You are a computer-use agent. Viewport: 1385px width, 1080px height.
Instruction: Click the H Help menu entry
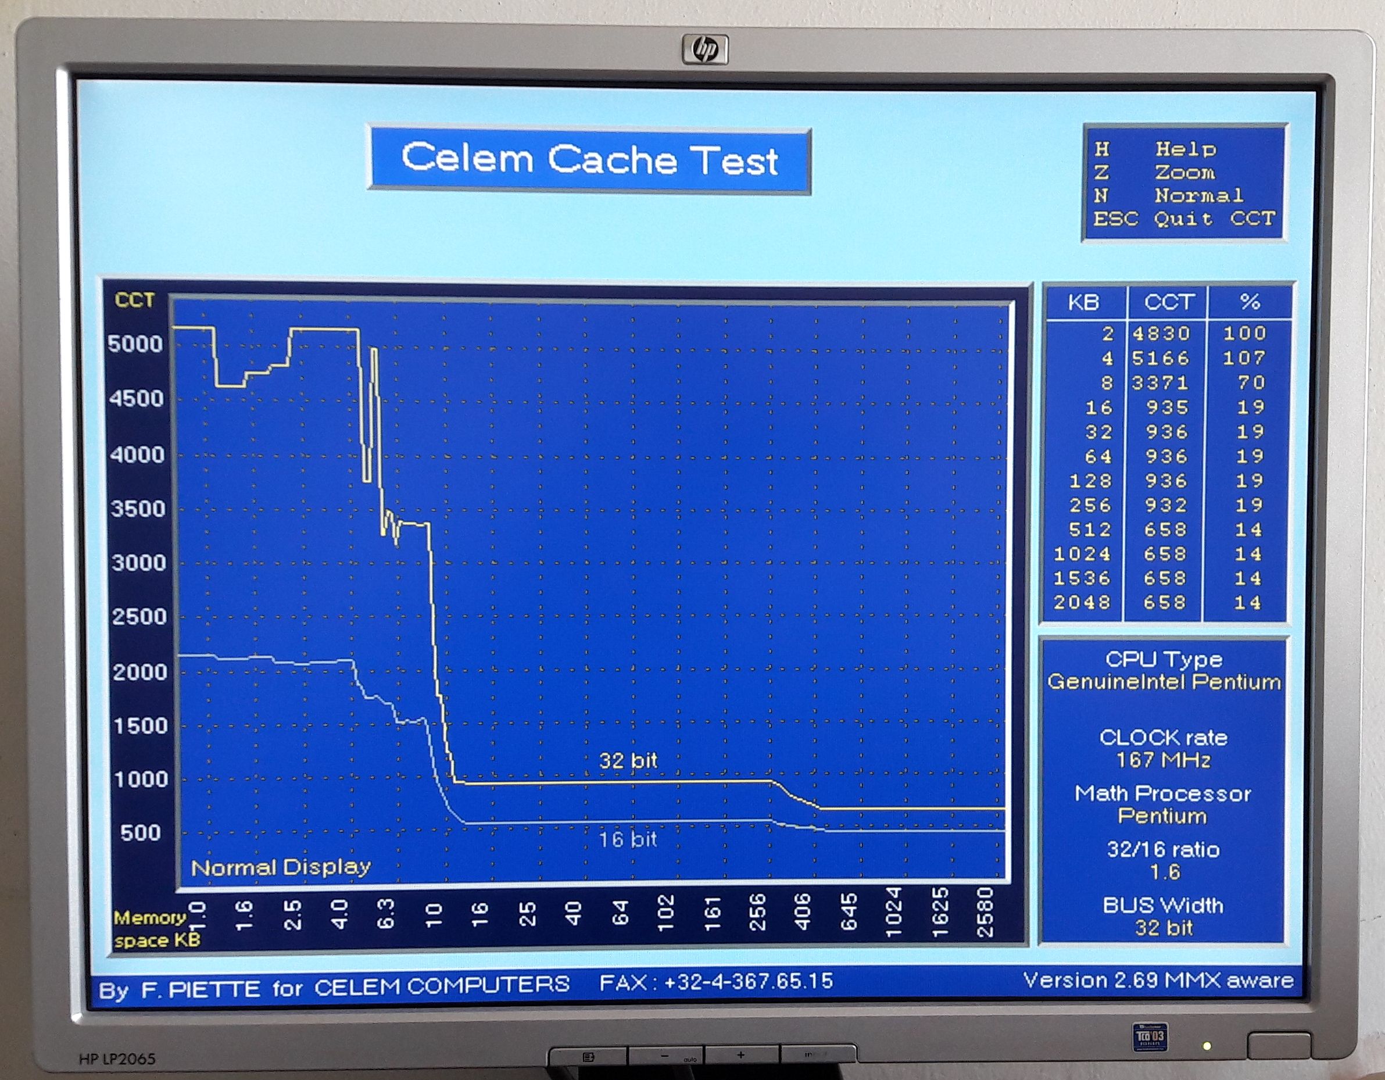click(x=1155, y=149)
